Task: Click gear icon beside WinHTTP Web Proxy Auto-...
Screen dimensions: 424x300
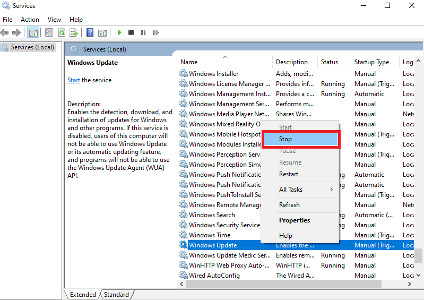Action: [x=183, y=265]
